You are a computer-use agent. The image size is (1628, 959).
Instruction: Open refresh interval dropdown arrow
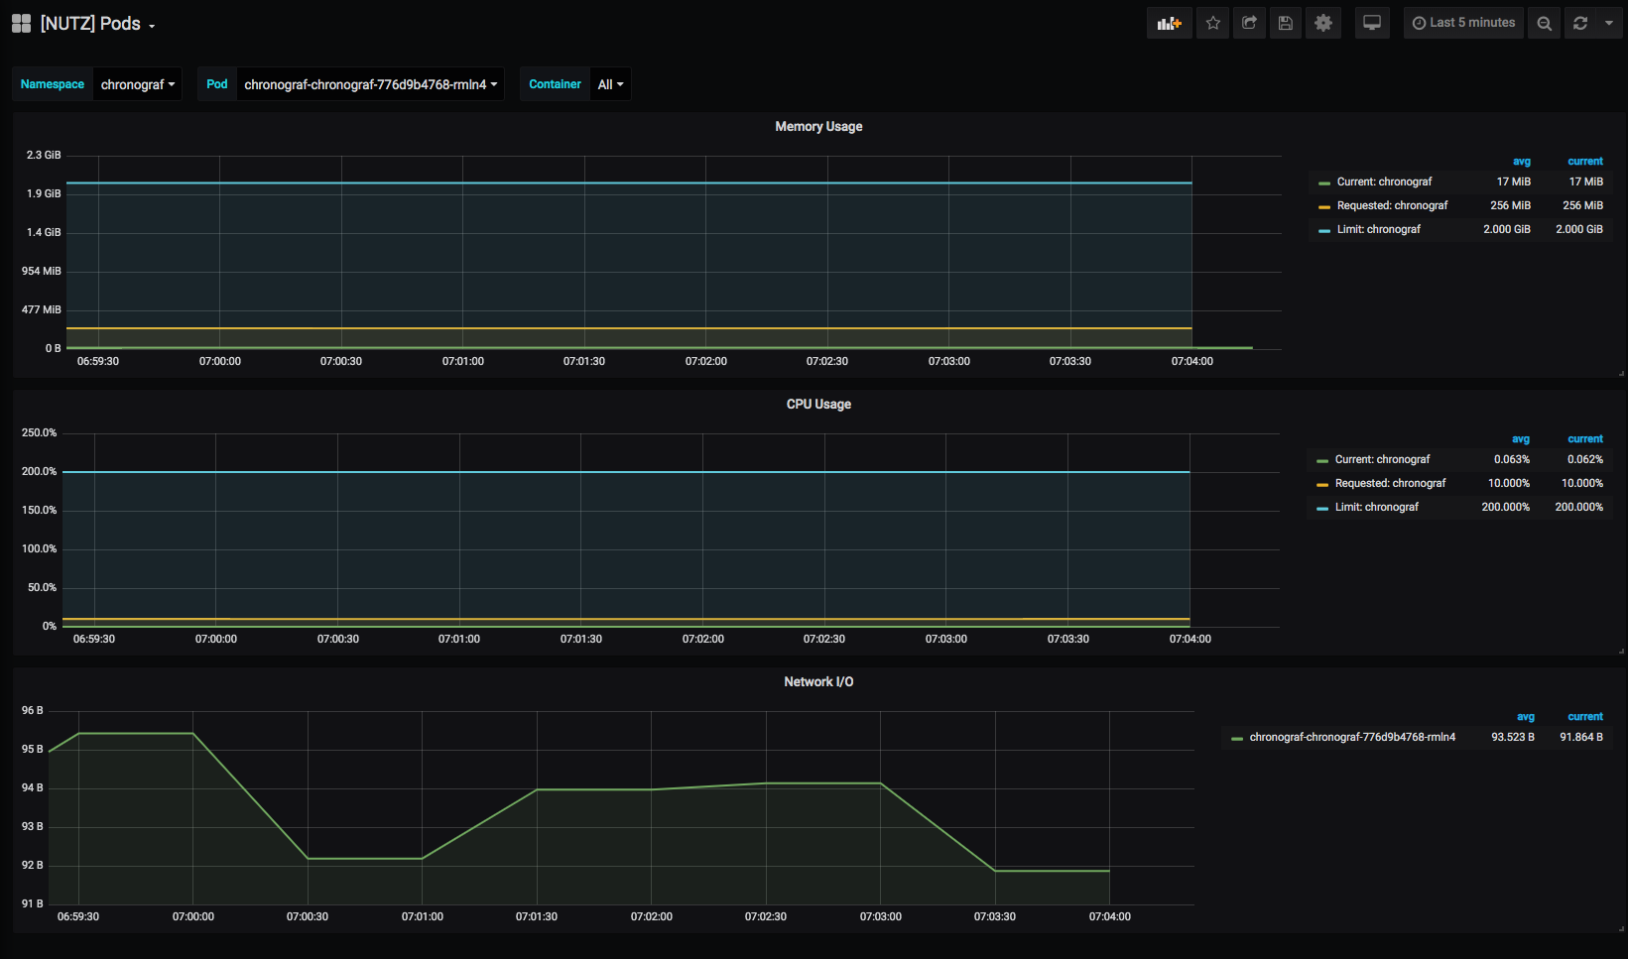click(x=1608, y=23)
